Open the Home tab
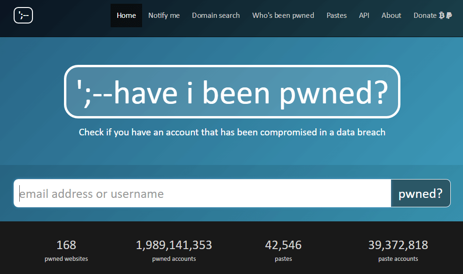 click(126, 16)
